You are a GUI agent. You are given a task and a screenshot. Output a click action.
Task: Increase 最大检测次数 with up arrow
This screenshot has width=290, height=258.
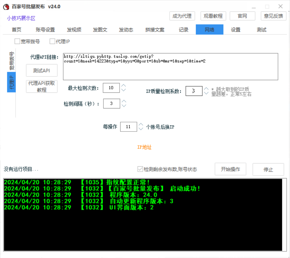pyautogui.click(x=123, y=86)
